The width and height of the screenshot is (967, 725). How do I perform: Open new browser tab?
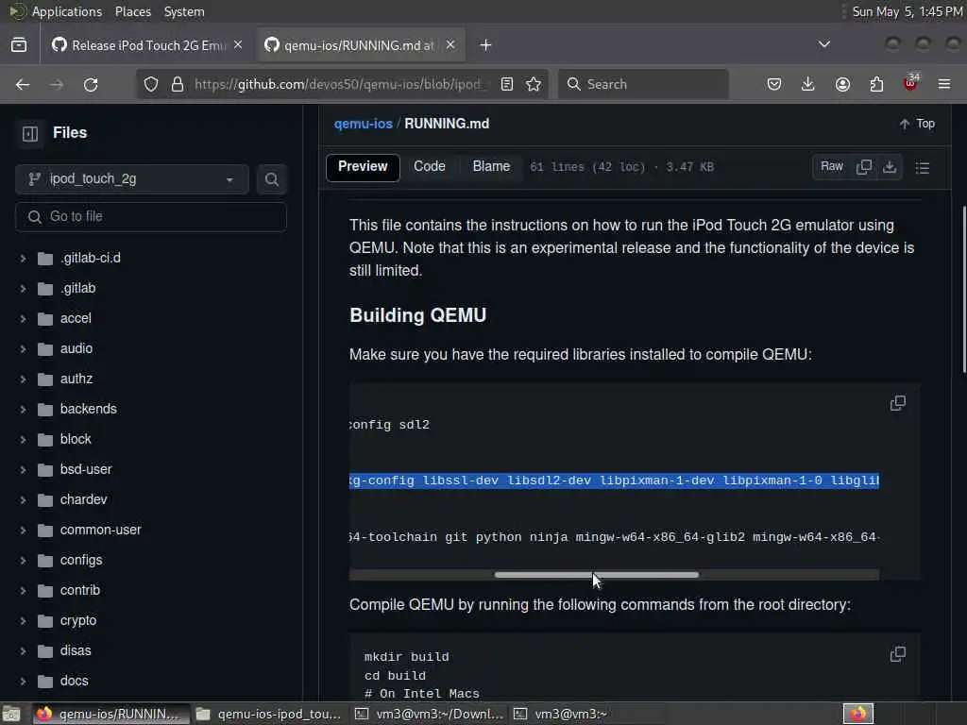[x=486, y=45]
